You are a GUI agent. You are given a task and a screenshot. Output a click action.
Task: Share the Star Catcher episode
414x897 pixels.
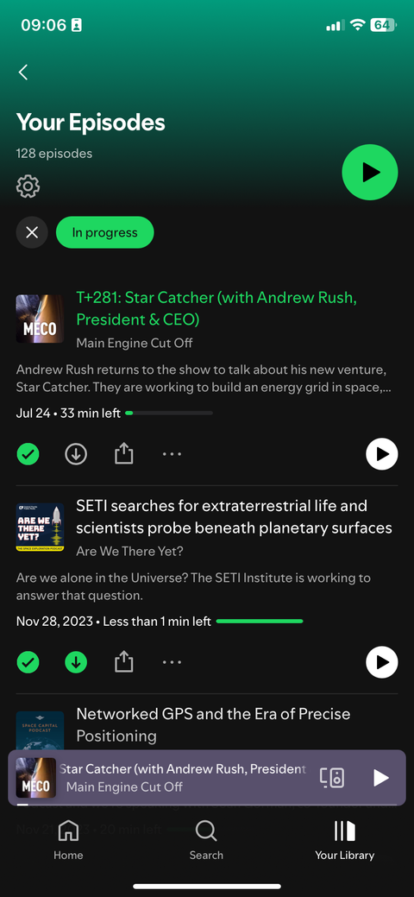[x=123, y=454]
